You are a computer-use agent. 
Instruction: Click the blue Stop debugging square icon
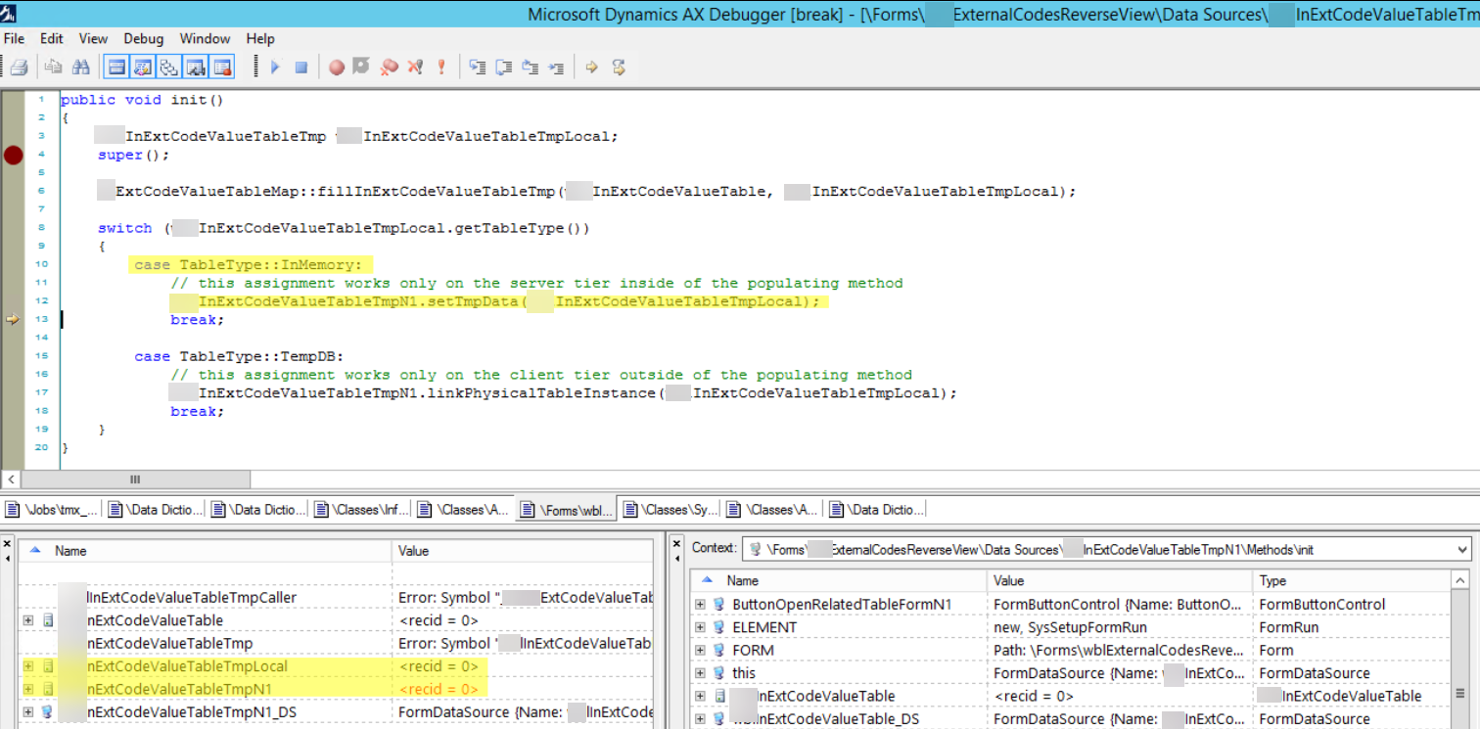(x=301, y=67)
